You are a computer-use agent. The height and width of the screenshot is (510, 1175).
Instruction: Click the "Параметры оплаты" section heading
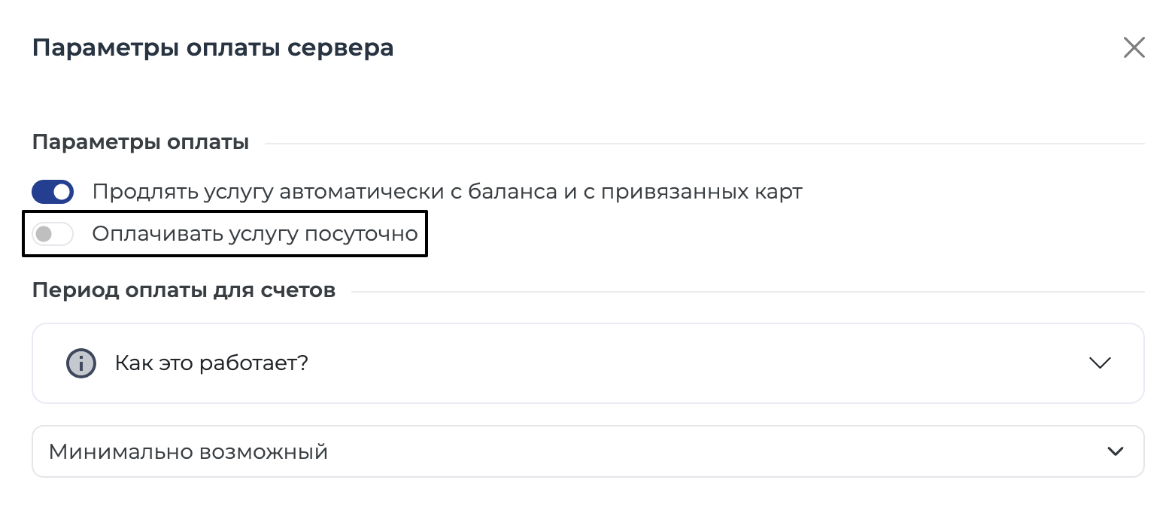coord(141,142)
